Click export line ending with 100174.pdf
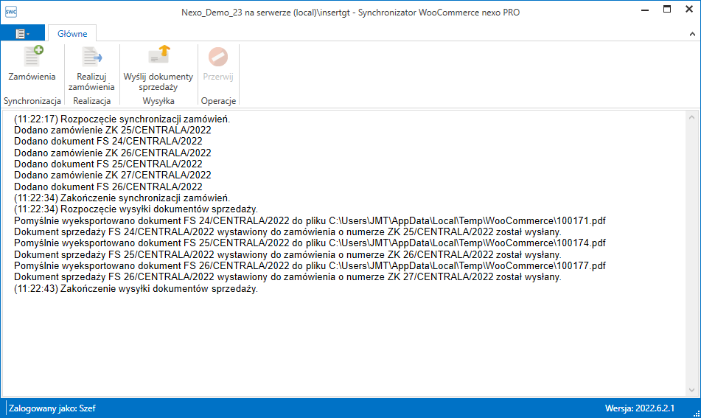This screenshot has width=701, height=418. pos(310,243)
